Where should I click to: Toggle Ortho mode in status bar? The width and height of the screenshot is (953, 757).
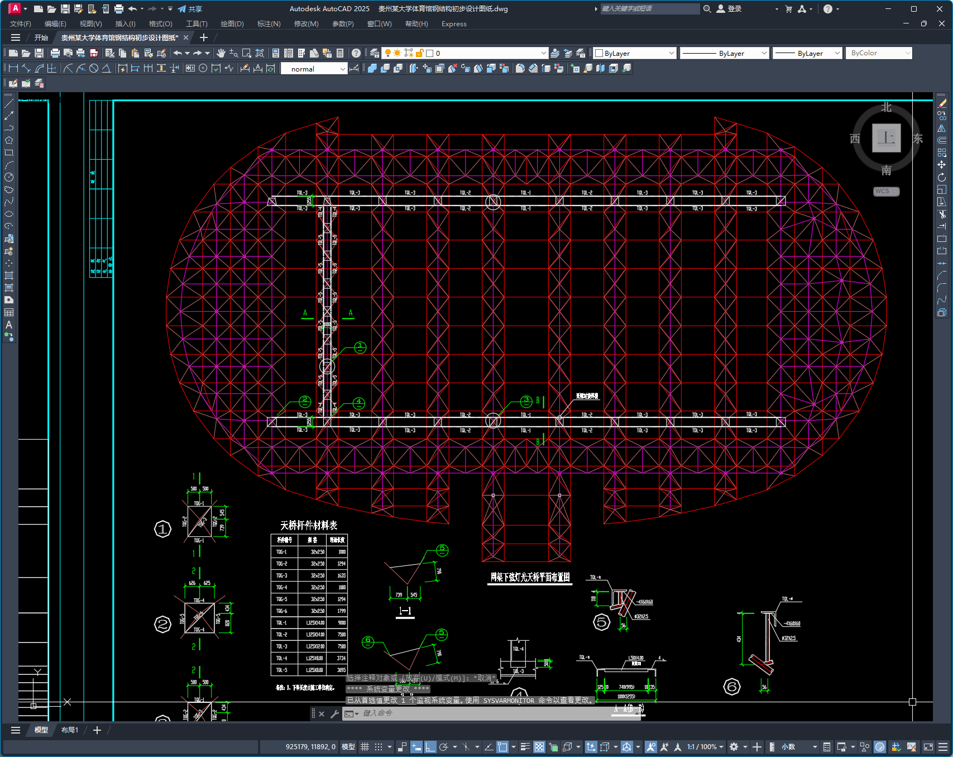[430, 747]
